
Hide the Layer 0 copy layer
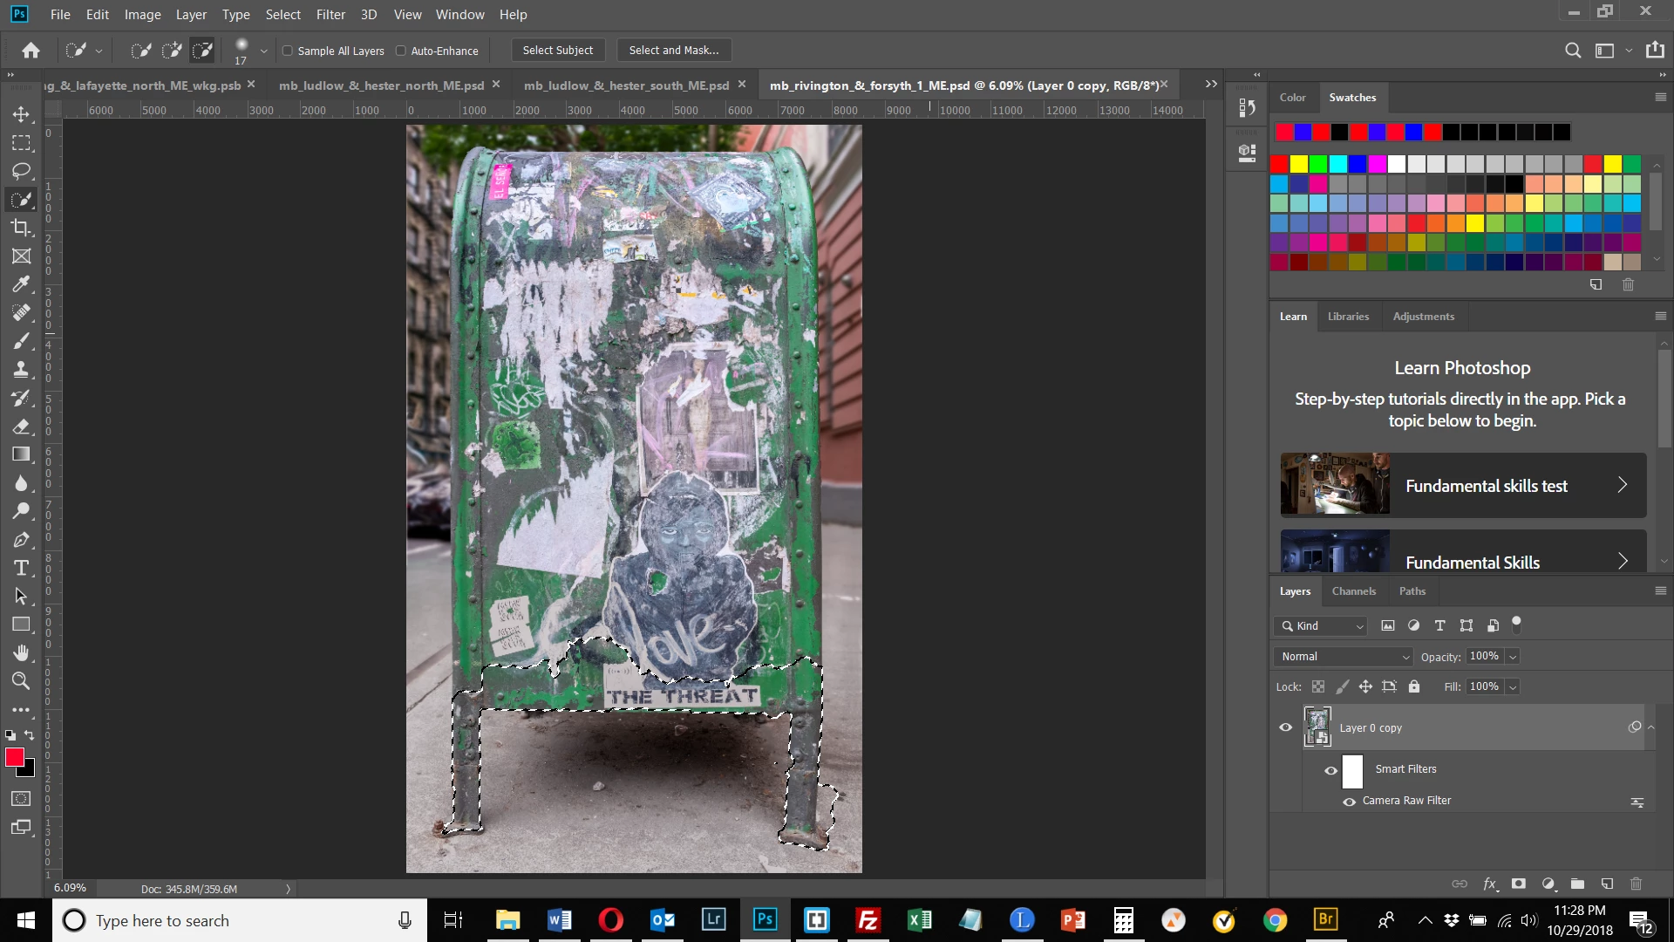(1285, 727)
